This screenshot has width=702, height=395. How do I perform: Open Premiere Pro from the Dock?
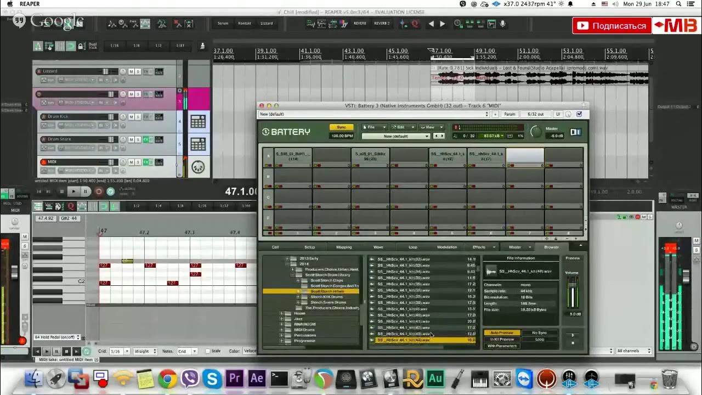pos(235,379)
